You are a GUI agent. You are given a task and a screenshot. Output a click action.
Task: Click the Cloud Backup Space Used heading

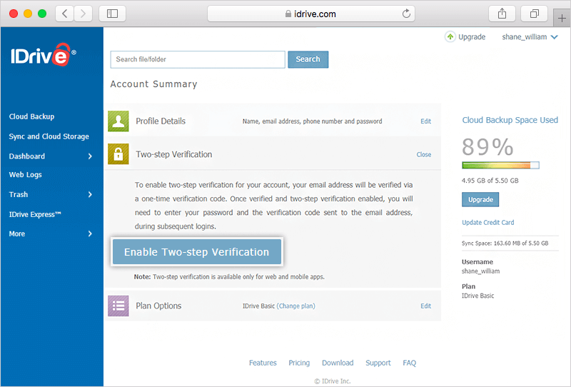(x=510, y=120)
